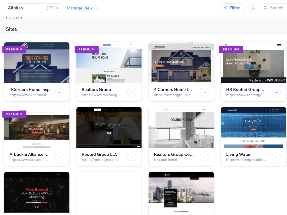Click the Arbuckle Alliance site title

[x=29, y=154]
